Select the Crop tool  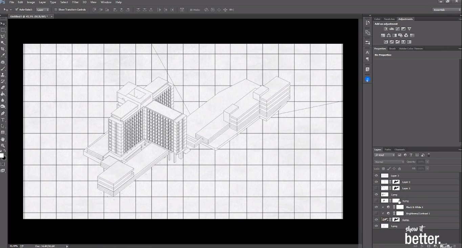3,49
